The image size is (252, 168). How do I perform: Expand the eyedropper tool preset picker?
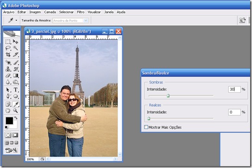tap(16, 20)
